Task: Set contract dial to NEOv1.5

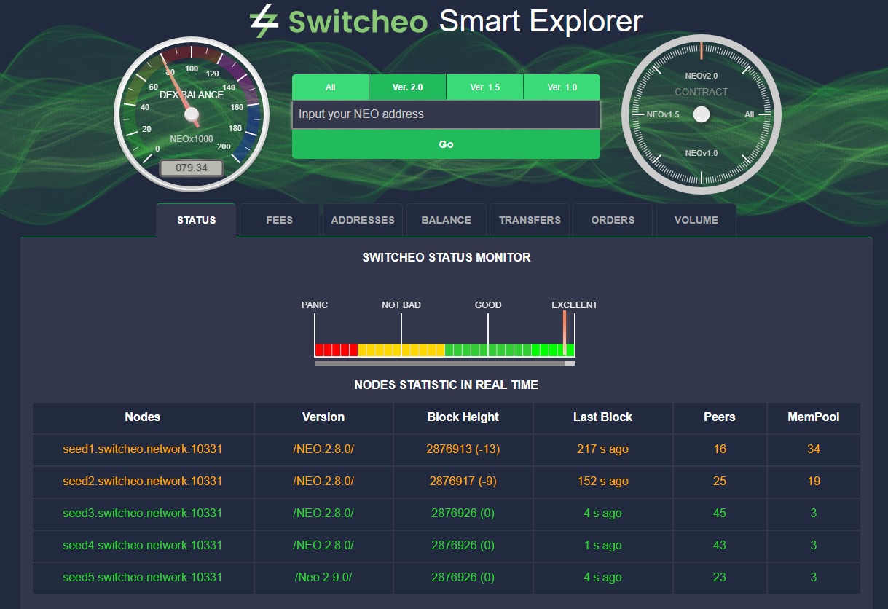Action: 663,114
